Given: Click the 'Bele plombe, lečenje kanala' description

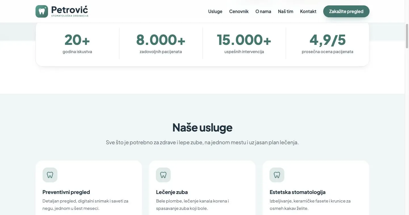Looking at the screenshot, I should (192, 204).
